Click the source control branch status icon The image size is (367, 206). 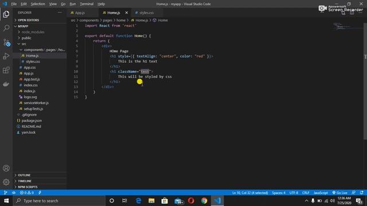[x=5, y=193]
